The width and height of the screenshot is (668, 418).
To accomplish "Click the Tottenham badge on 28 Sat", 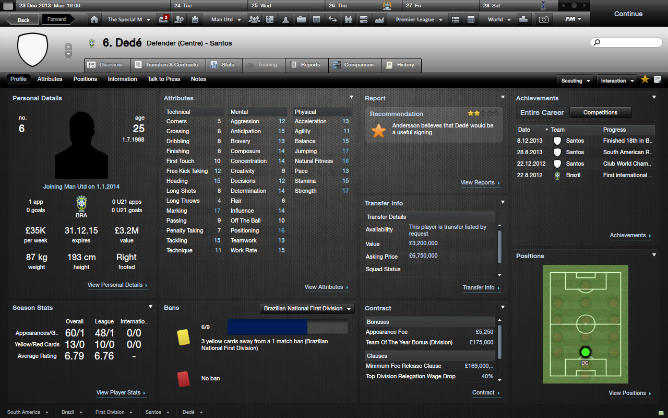I will coord(544,5).
